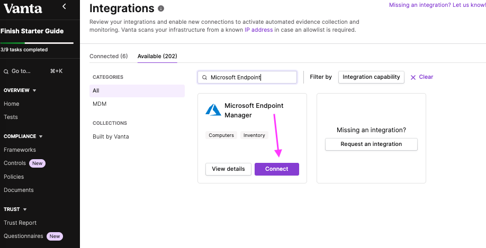Open View details for Microsoft Endpoint Manager
This screenshot has width=486, height=248.
click(x=228, y=169)
